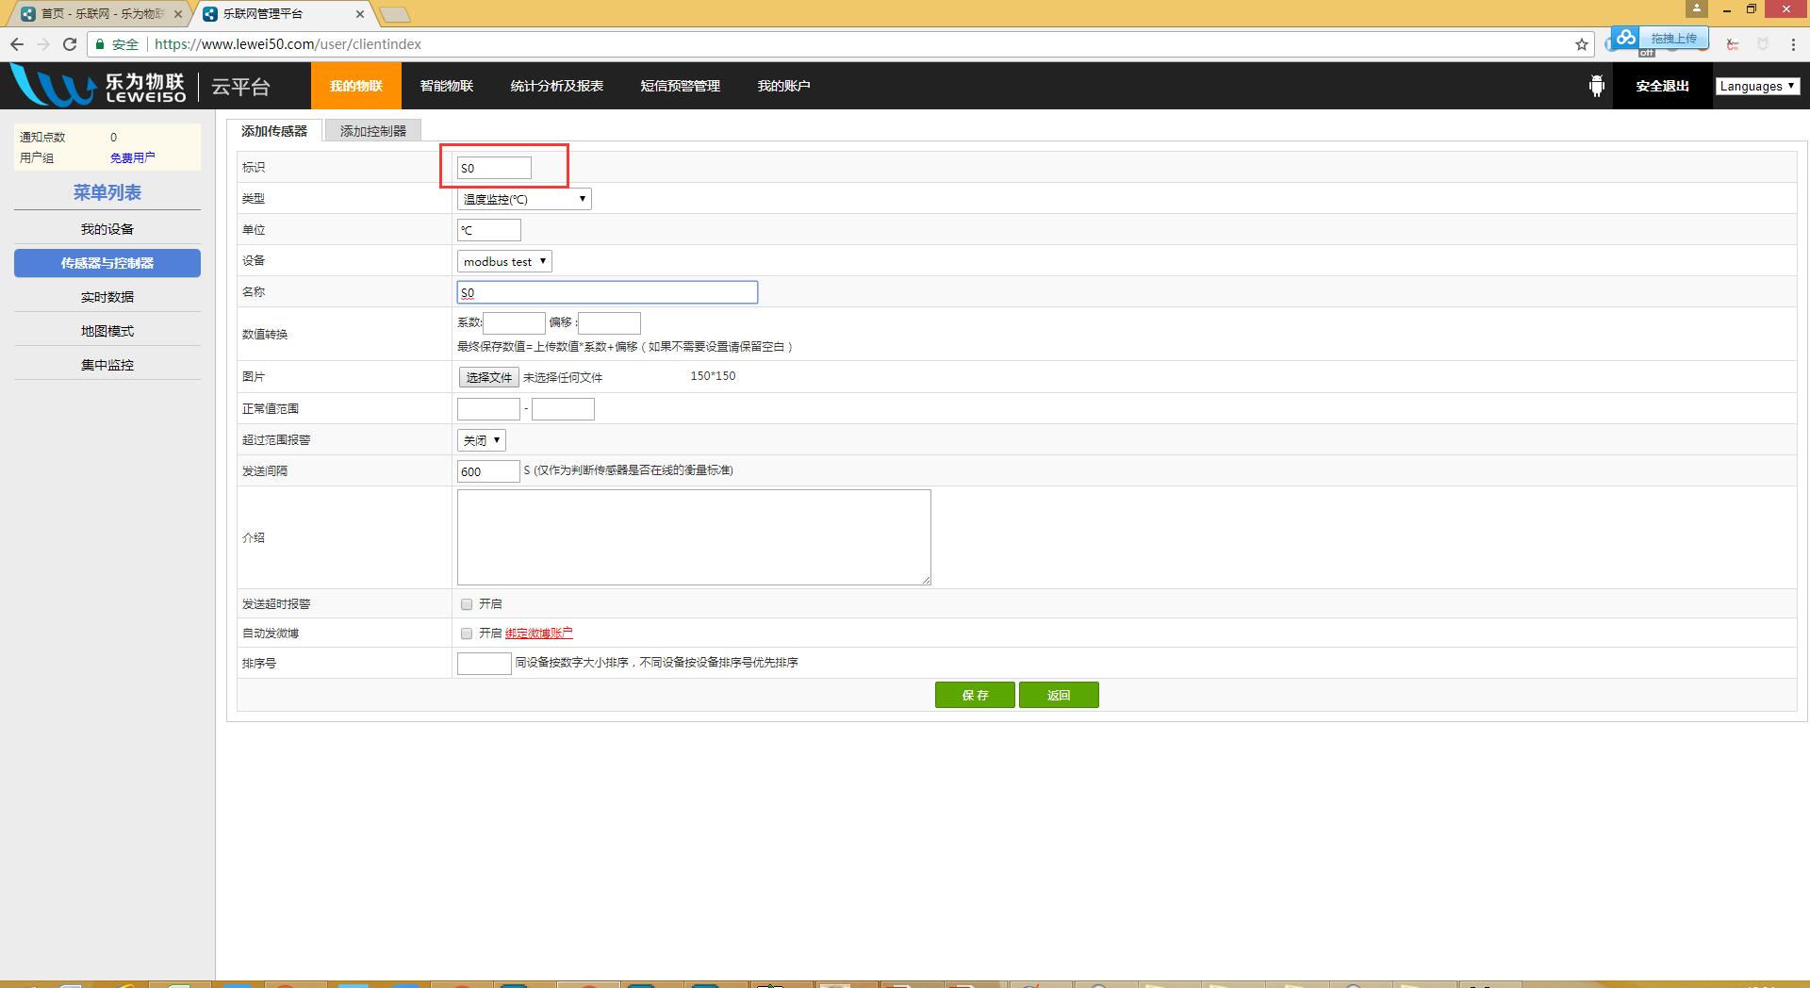1810x988 pixels.
Task: Select 传感器与控制器 in sidebar
Action: [x=107, y=263]
